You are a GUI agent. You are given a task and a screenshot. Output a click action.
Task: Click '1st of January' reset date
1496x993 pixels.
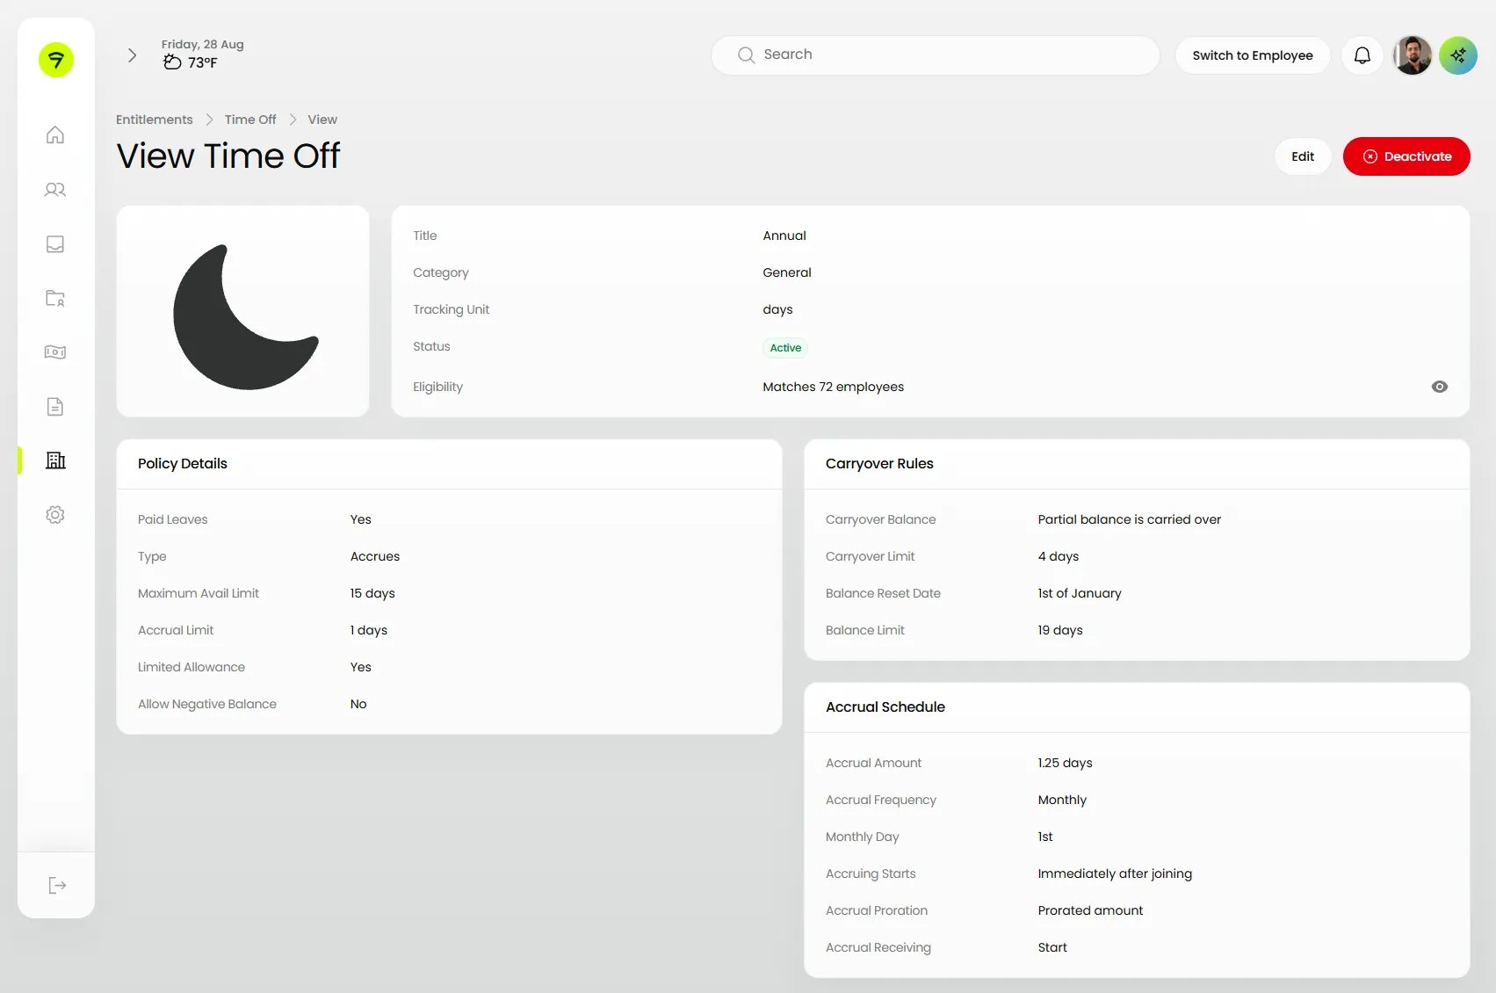click(1080, 593)
